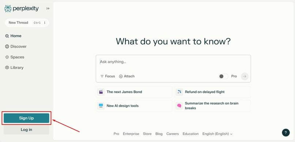The width and height of the screenshot is (295, 142).
Task: Click the Focus filter icon
Action: pyautogui.click(x=102, y=76)
